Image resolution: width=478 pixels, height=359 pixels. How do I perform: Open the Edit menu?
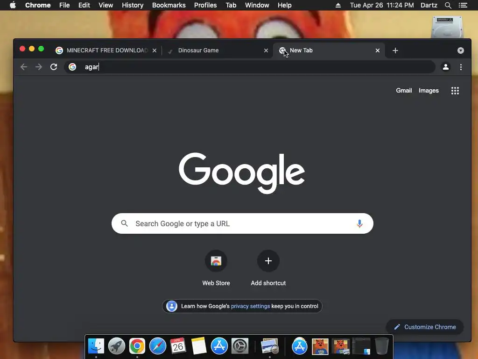point(84,5)
